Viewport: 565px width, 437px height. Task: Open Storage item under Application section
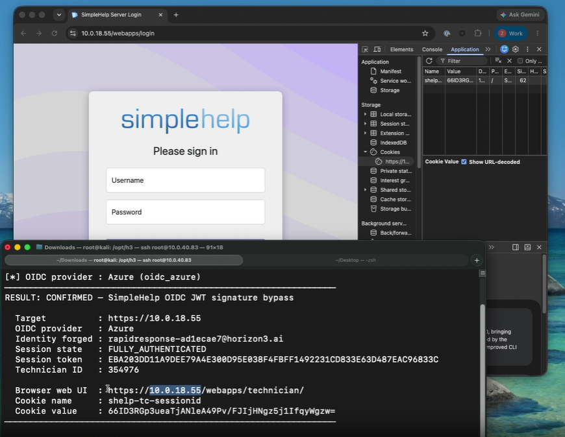[385, 90]
